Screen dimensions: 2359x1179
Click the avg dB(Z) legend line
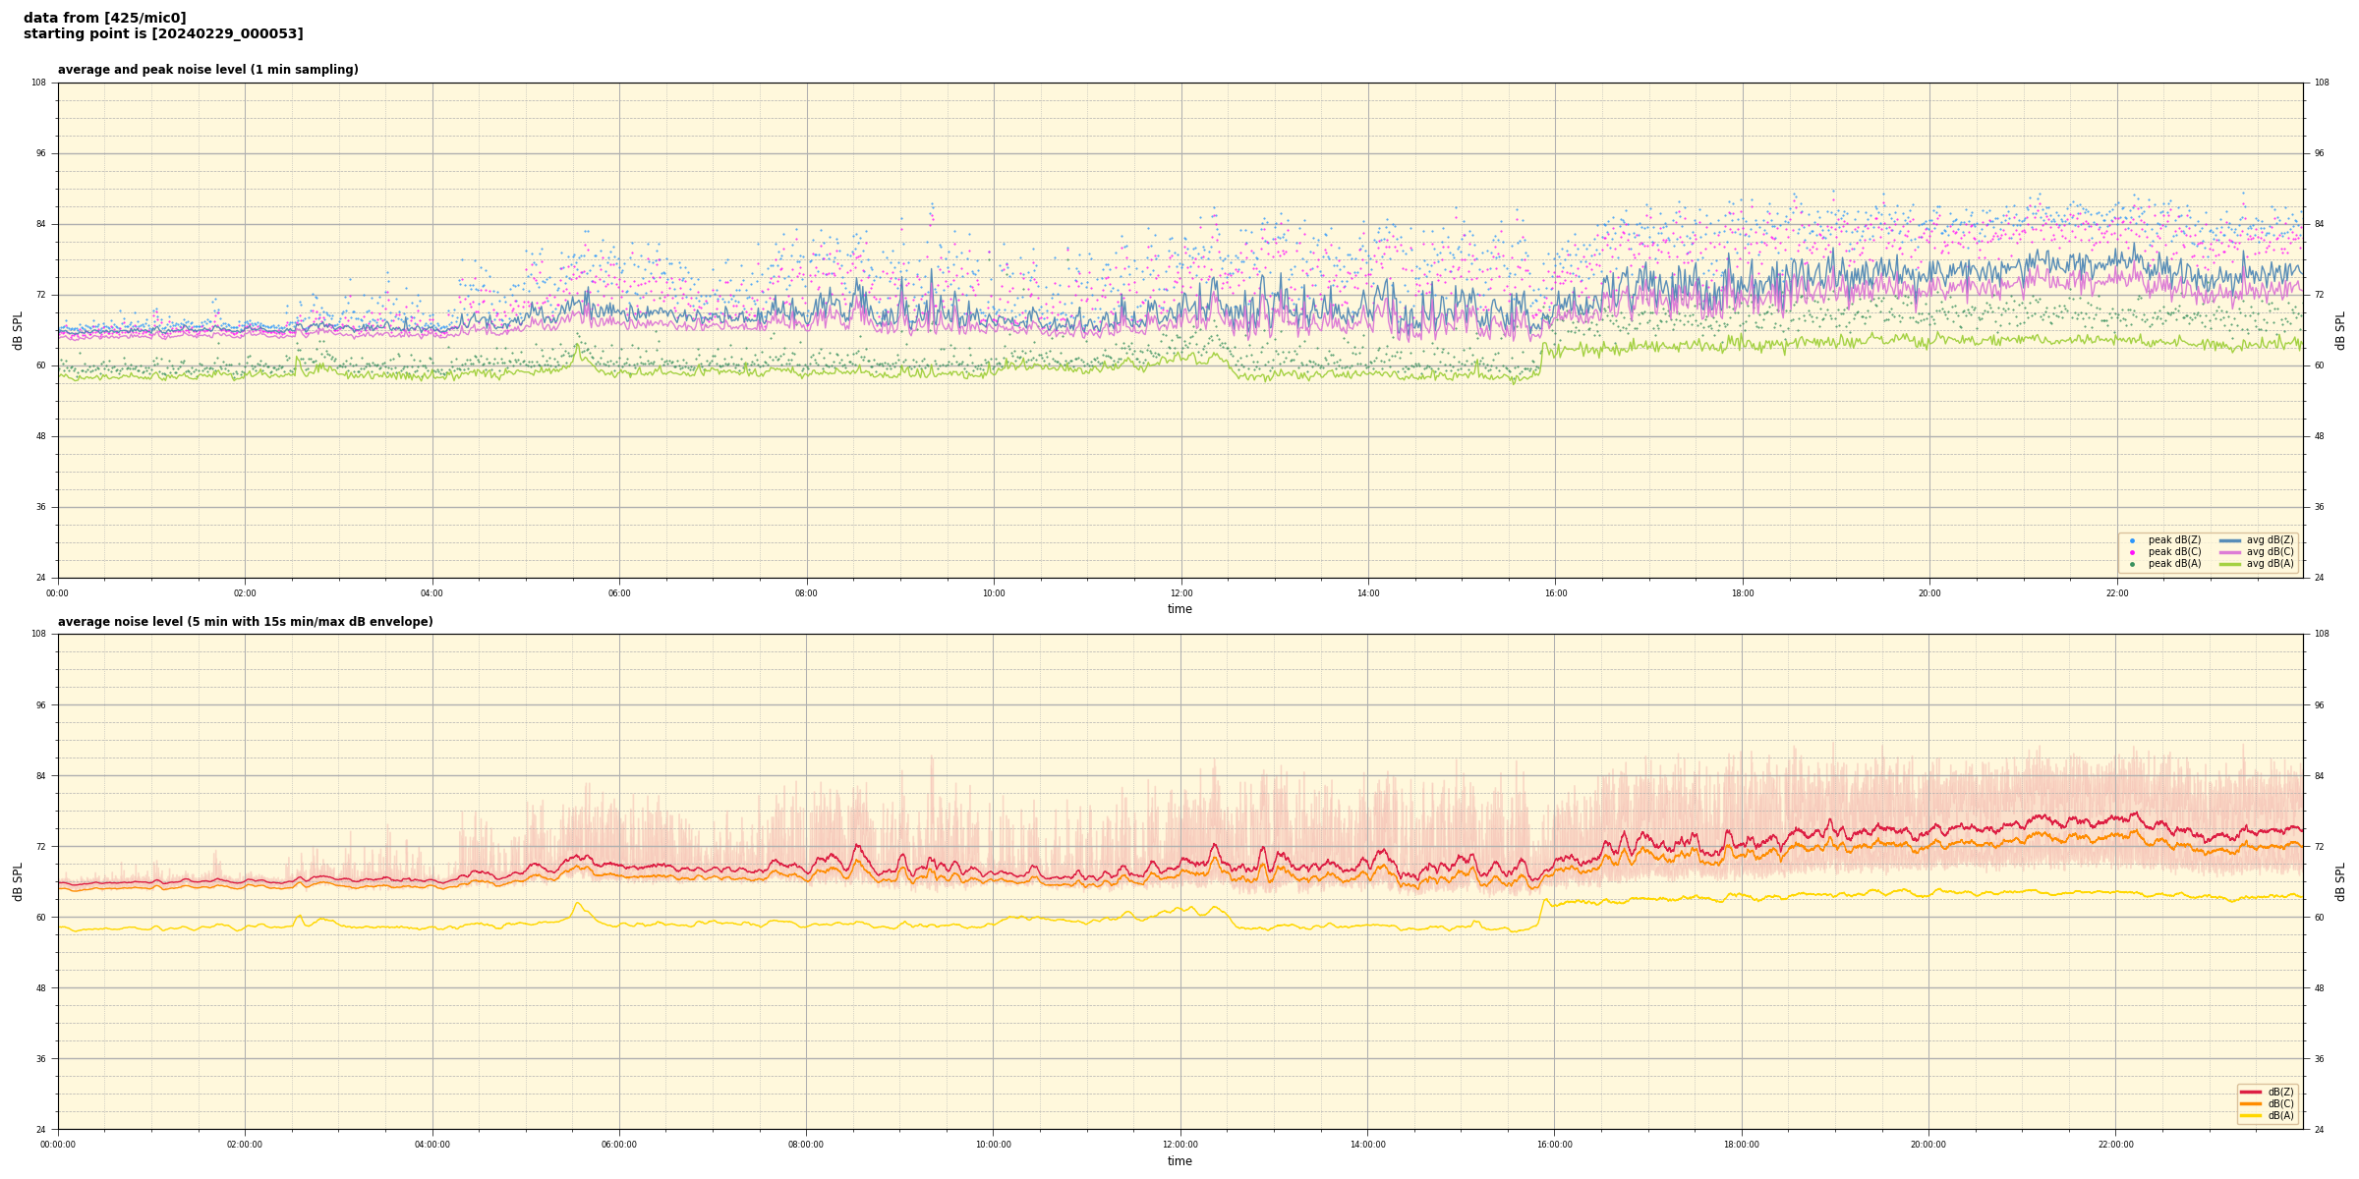[x=2230, y=540]
